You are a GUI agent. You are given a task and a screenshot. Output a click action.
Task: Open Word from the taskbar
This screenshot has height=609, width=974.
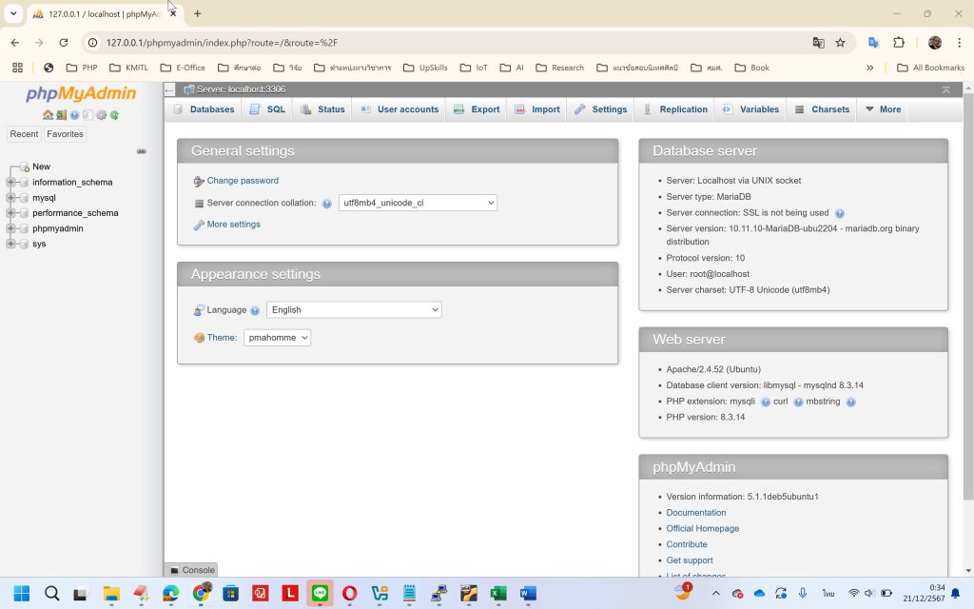(x=528, y=594)
